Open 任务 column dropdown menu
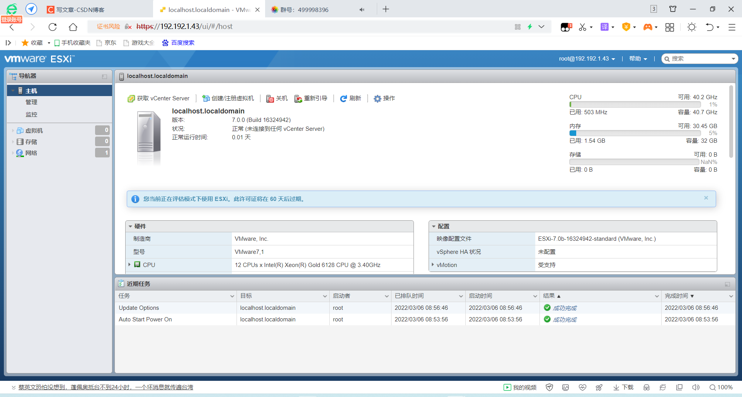 [232, 296]
